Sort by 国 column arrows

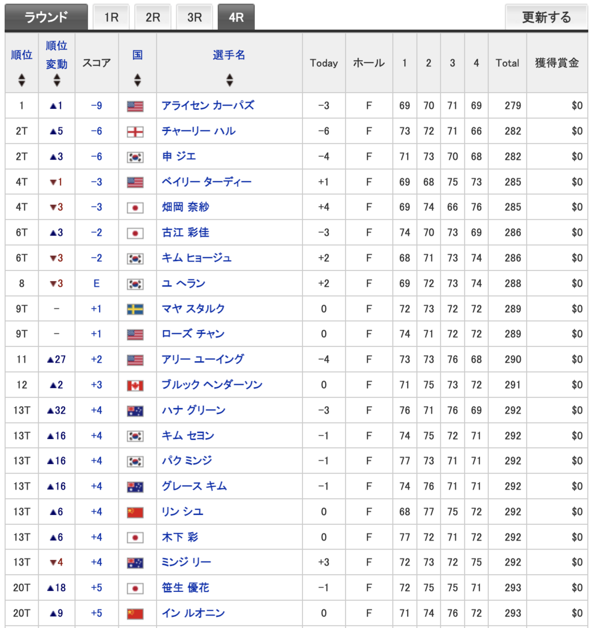pos(137,80)
